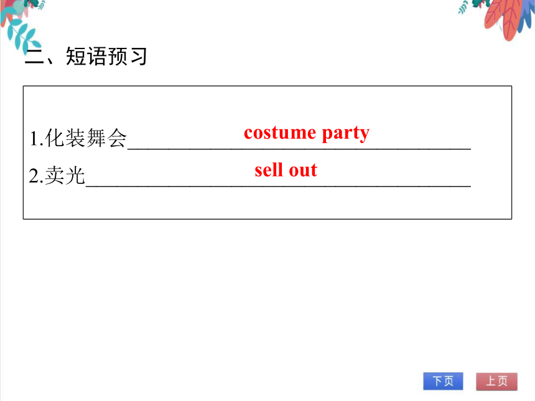Click the small green sprig near top-right leaves
Image resolution: width=535 pixels, height=401 pixels.
tap(463, 7)
